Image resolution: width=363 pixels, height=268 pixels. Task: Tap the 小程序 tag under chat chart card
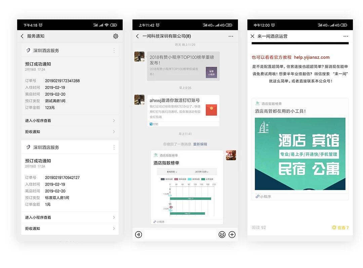click(x=159, y=222)
